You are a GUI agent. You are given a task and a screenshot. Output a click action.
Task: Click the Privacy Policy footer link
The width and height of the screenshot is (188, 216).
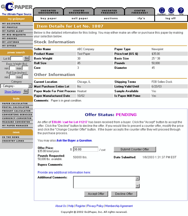95,206
